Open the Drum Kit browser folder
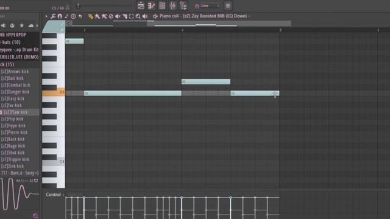 (19, 50)
